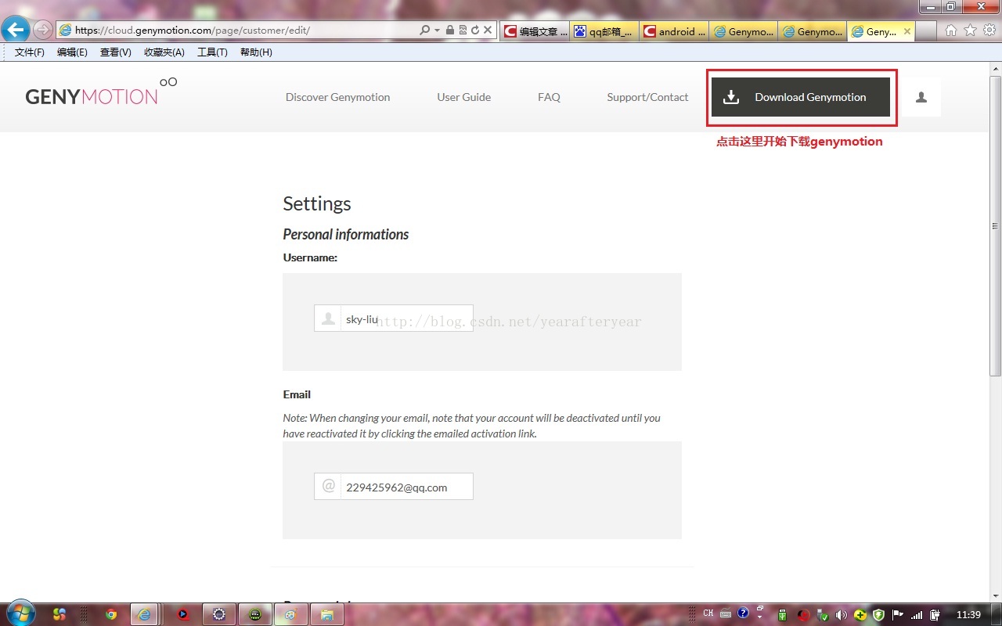Click the colorful pinwheel taskbar icon
Screen dimensions: 1002x626
(x=59, y=614)
